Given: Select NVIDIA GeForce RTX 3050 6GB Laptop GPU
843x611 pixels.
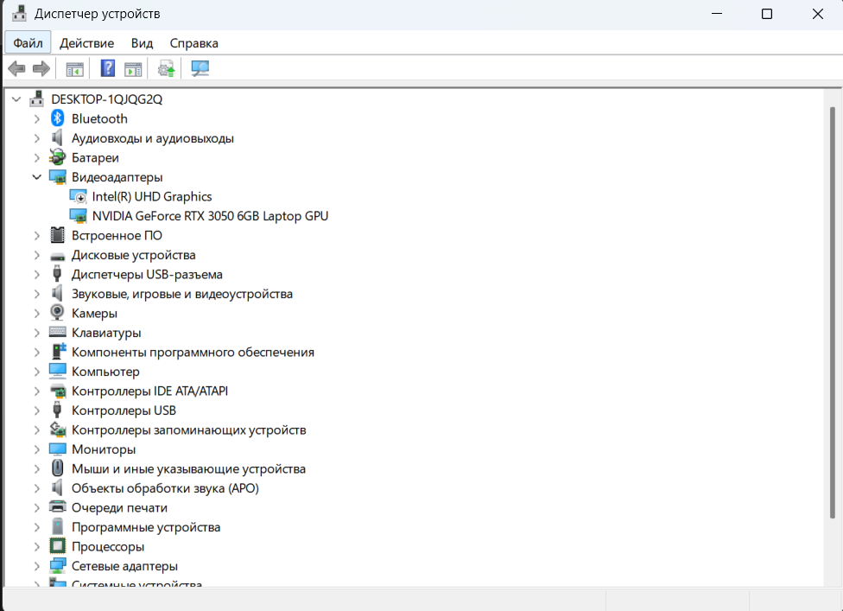Looking at the screenshot, I should tap(210, 216).
